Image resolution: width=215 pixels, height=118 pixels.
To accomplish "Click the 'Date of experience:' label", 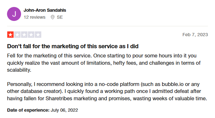I will coord(28,110).
